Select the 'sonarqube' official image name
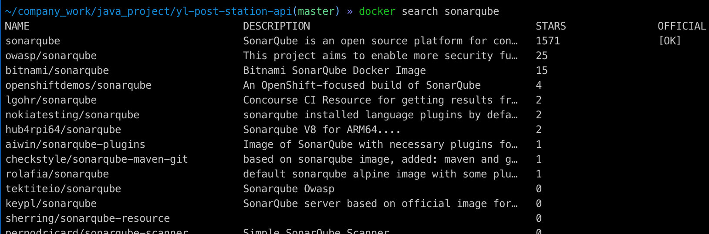The height and width of the screenshot is (234, 709). [33, 41]
